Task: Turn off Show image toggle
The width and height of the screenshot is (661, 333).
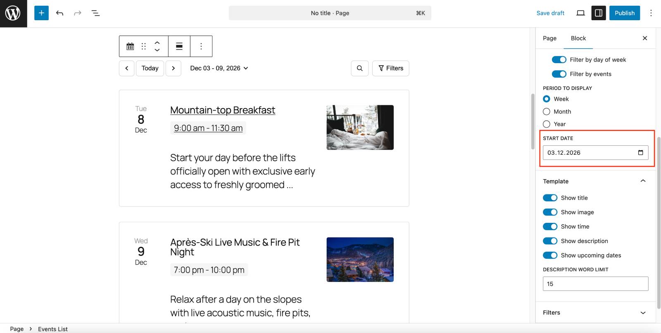Action: pos(550,212)
